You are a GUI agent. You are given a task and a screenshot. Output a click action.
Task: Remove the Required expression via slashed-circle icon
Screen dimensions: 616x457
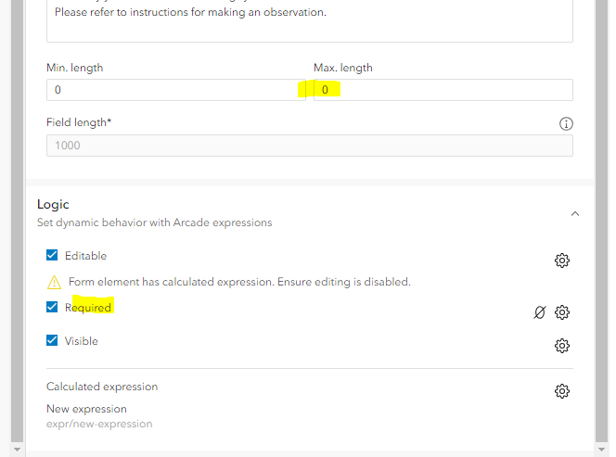tap(540, 312)
